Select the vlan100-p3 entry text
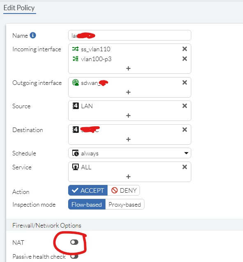 tap(96, 59)
